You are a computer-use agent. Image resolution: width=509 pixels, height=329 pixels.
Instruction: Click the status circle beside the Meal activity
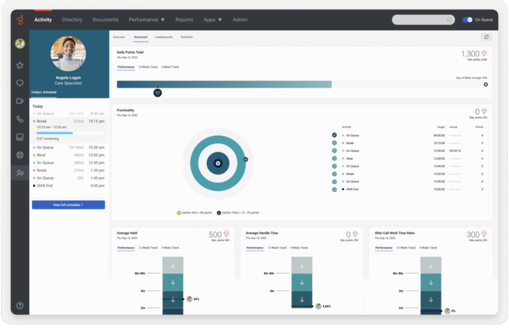[335, 159]
